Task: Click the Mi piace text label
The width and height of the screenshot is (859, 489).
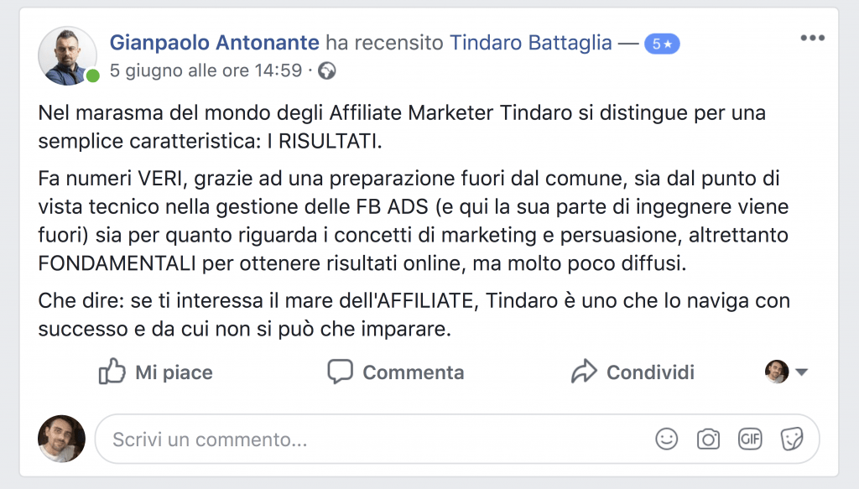Action: pos(174,372)
